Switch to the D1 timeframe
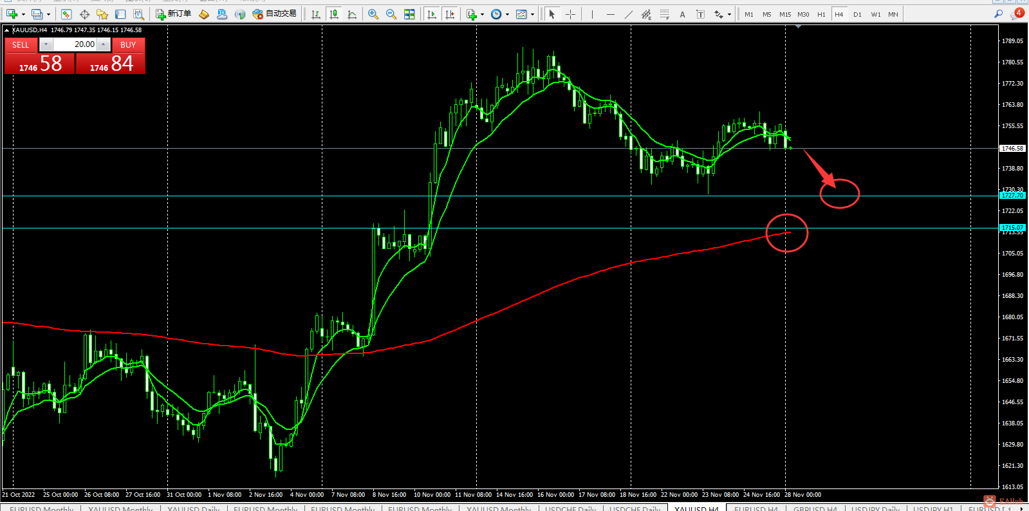The height and width of the screenshot is (511, 1029). click(857, 14)
